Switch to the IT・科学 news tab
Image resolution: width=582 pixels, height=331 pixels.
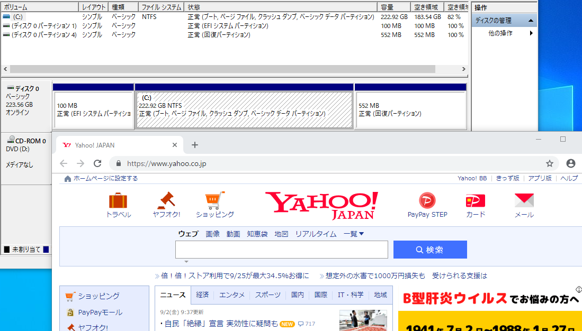(351, 295)
